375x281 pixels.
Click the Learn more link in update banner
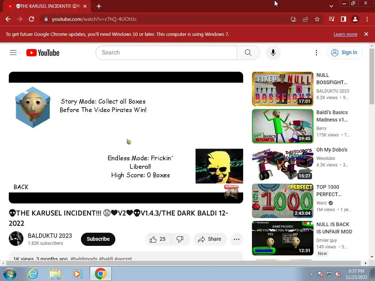tap(345, 34)
